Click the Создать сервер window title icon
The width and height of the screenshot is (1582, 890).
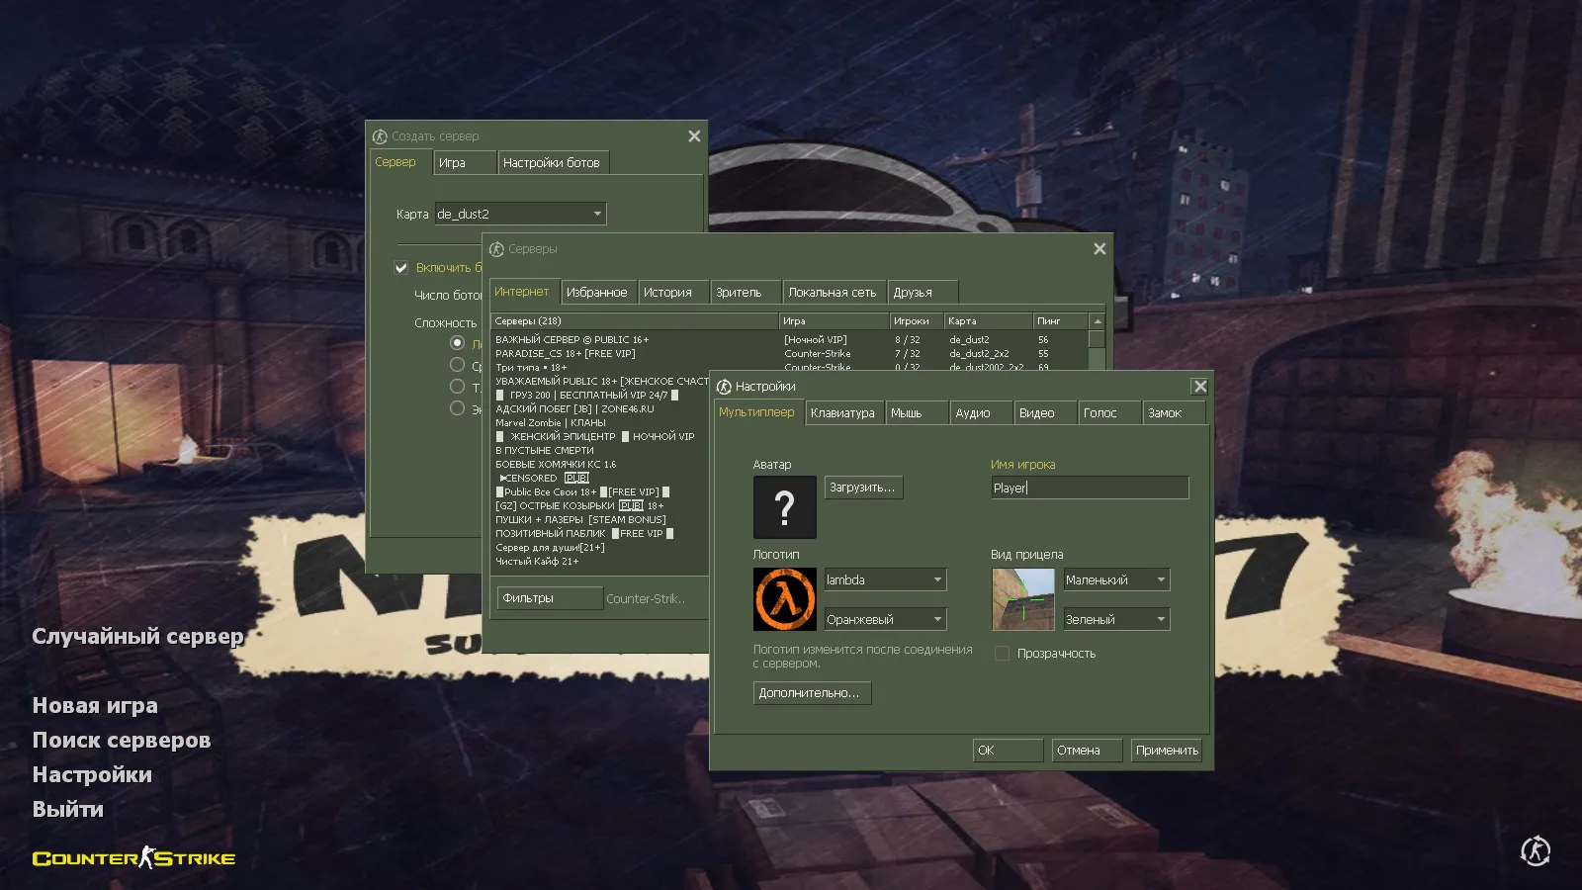(x=380, y=136)
